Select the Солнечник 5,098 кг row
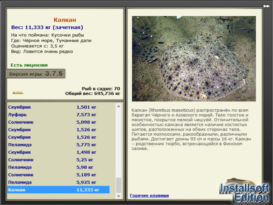Viewport: 273px width, 205px height. 58,122
